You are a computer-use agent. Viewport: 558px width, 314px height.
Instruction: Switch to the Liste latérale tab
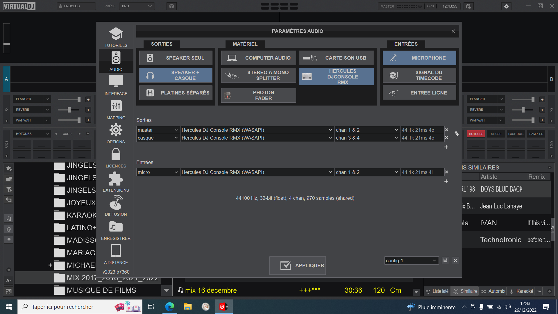click(x=437, y=291)
